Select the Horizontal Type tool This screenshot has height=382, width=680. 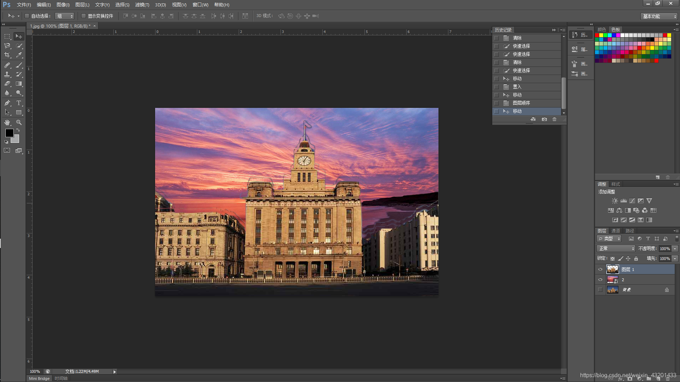click(x=19, y=103)
